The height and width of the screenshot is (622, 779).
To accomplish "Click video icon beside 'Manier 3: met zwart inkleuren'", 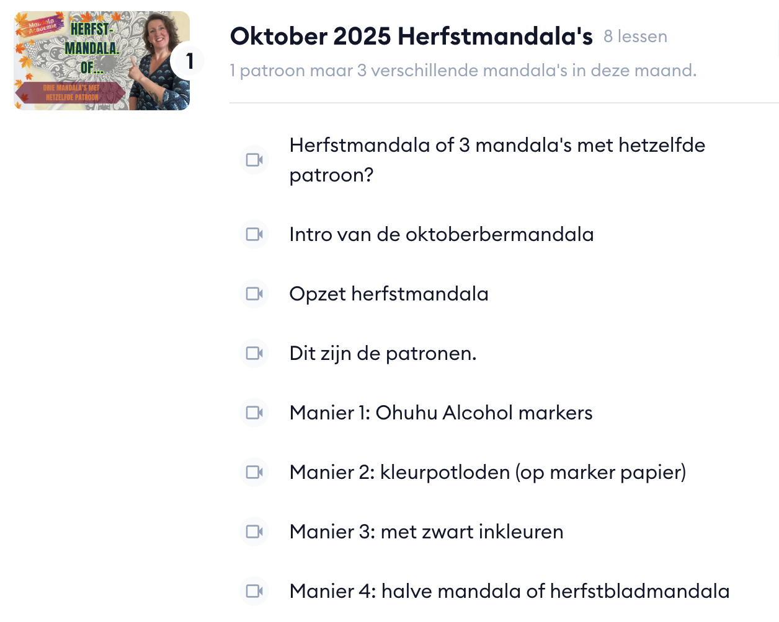I will click(254, 532).
